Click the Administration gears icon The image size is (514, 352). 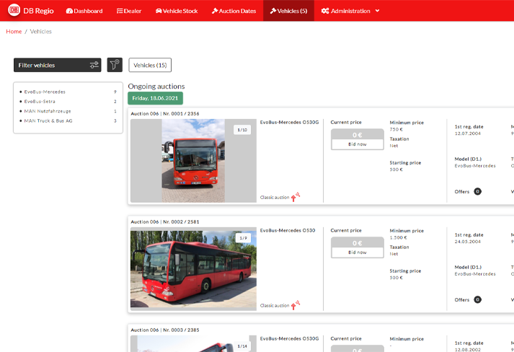click(325, 11)
